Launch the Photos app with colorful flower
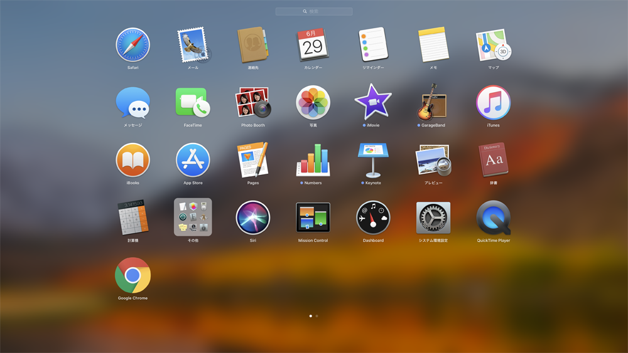Viewport: 628px width, 353px height. click(313, 102)
